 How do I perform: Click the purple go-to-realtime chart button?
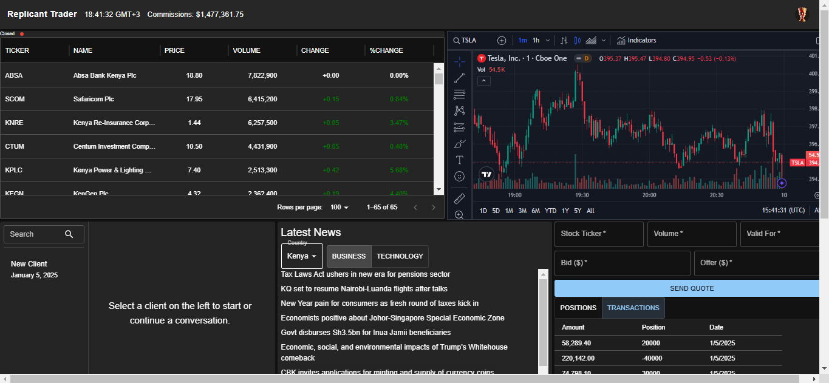[x=782, y=183]
